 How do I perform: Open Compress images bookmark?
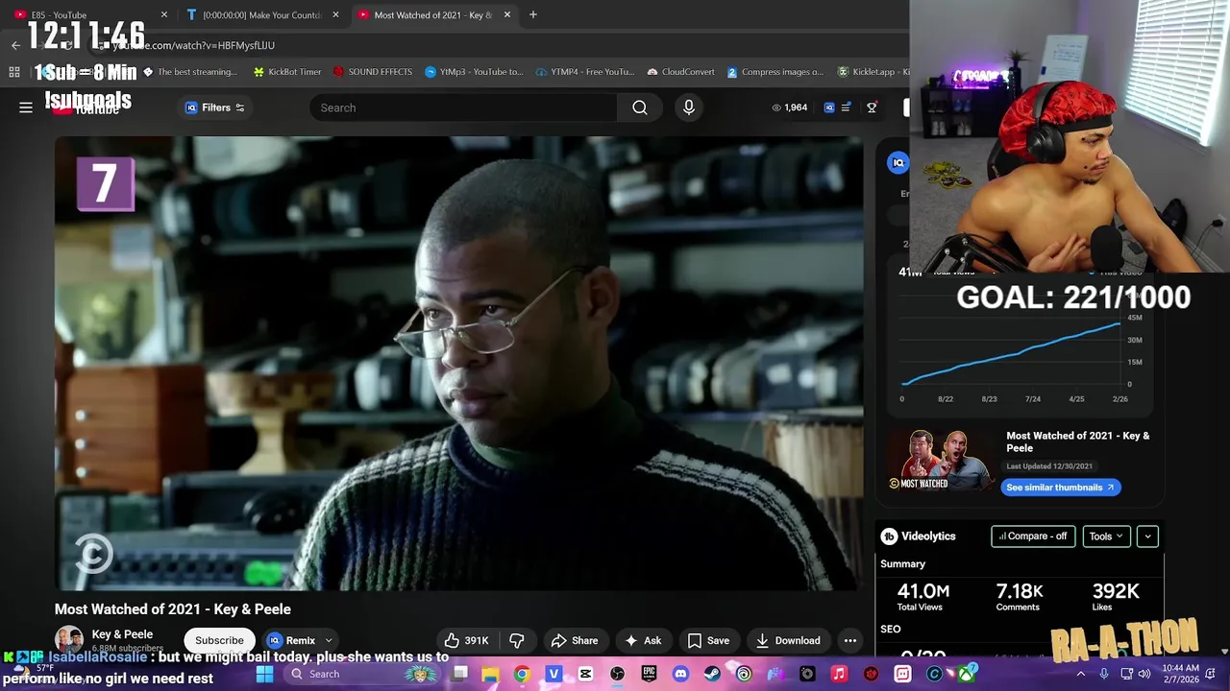(x=775, y=72)
